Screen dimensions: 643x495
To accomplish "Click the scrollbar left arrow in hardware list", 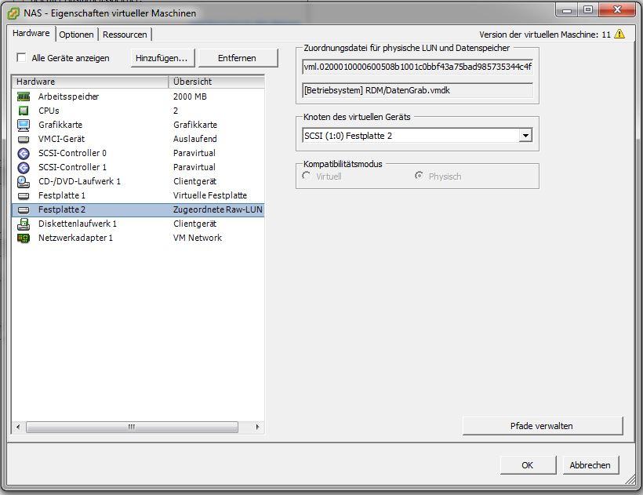I will click(18, 427).
